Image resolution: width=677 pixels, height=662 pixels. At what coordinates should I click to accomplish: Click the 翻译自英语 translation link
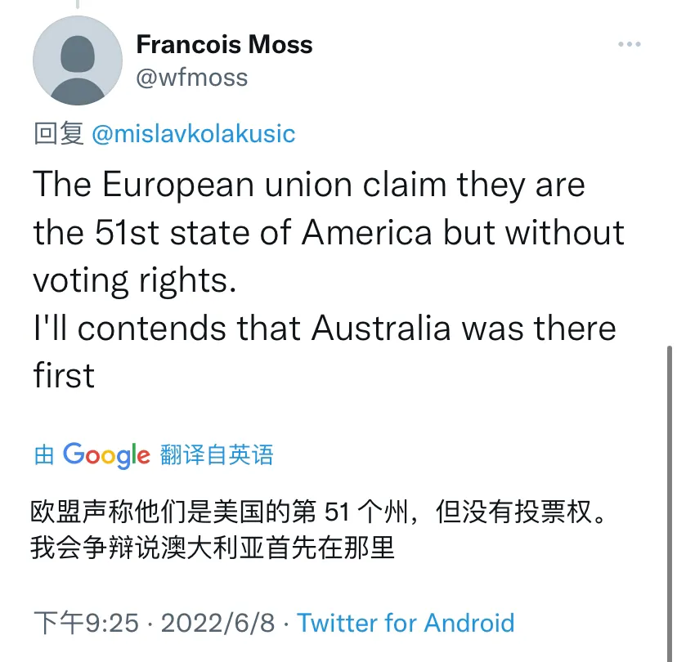[217, 454]
